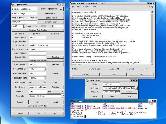Click Selection beside Root Device
The height and width of the screenshot is (124, 166).
tap(55, 64)
